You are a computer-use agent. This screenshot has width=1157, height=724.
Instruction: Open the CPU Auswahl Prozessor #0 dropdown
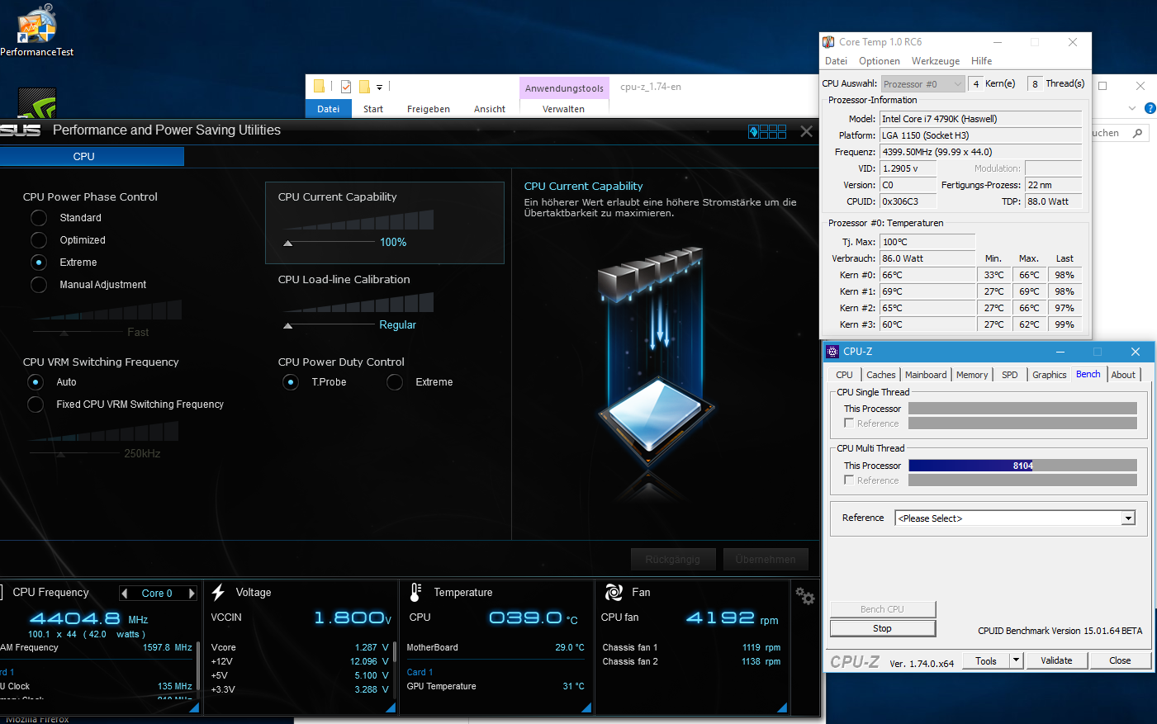click(x=923, y=83)
